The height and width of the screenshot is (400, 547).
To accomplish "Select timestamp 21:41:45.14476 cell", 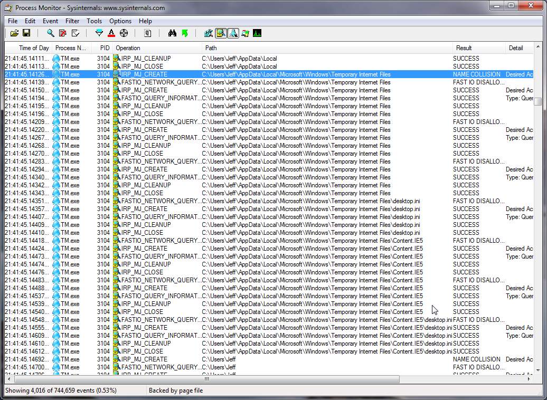I will pos(27,272).
